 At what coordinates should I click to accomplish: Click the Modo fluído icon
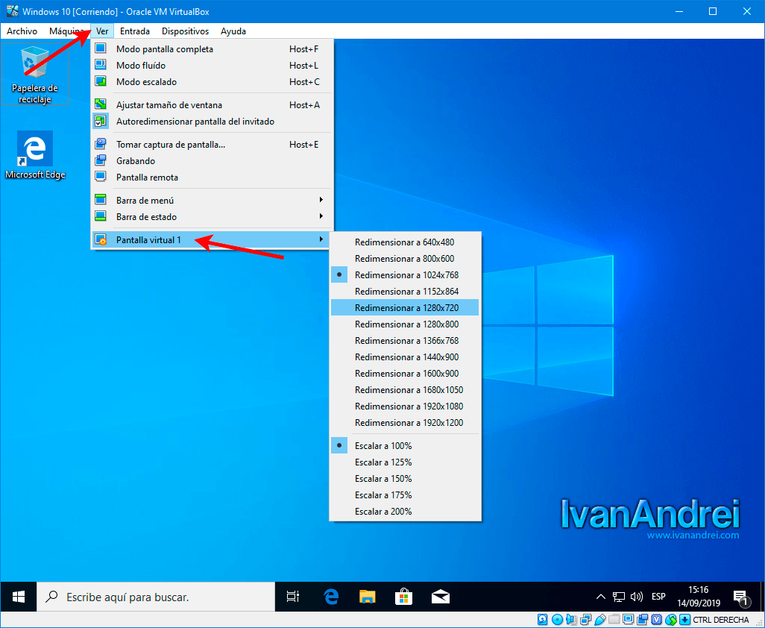[x=101, y=65]
